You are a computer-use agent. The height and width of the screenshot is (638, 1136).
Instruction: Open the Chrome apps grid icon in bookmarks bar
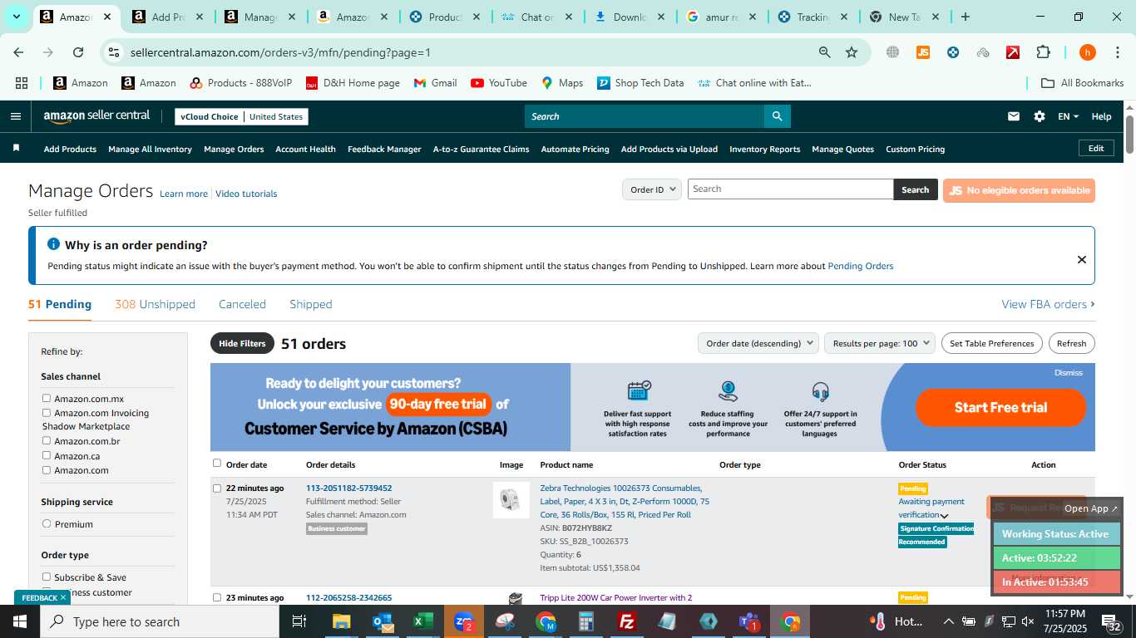point(22,83)
